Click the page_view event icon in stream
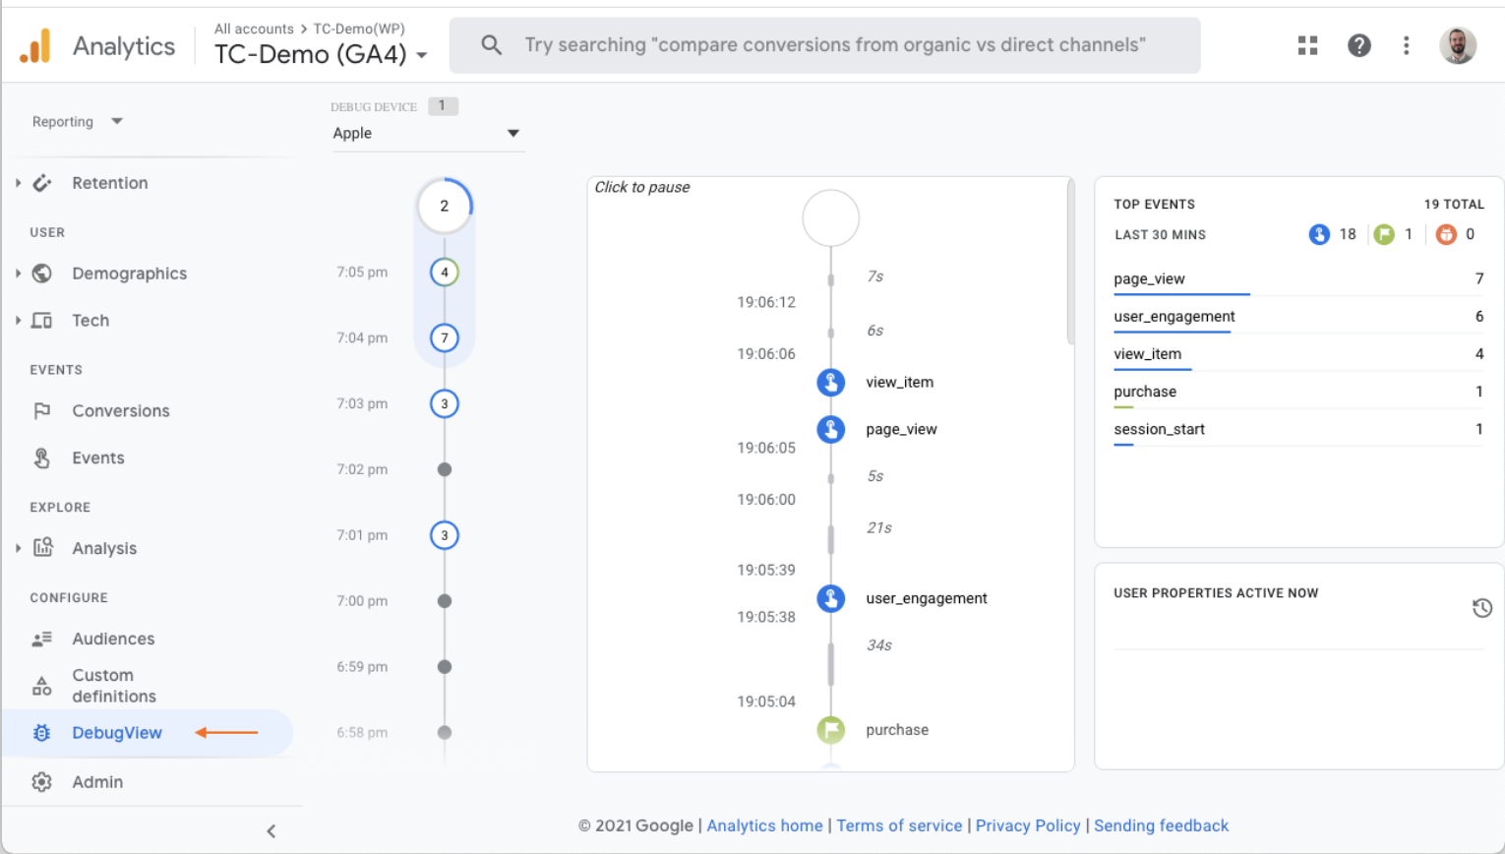The image size is (1505, 854). point(831,429)
